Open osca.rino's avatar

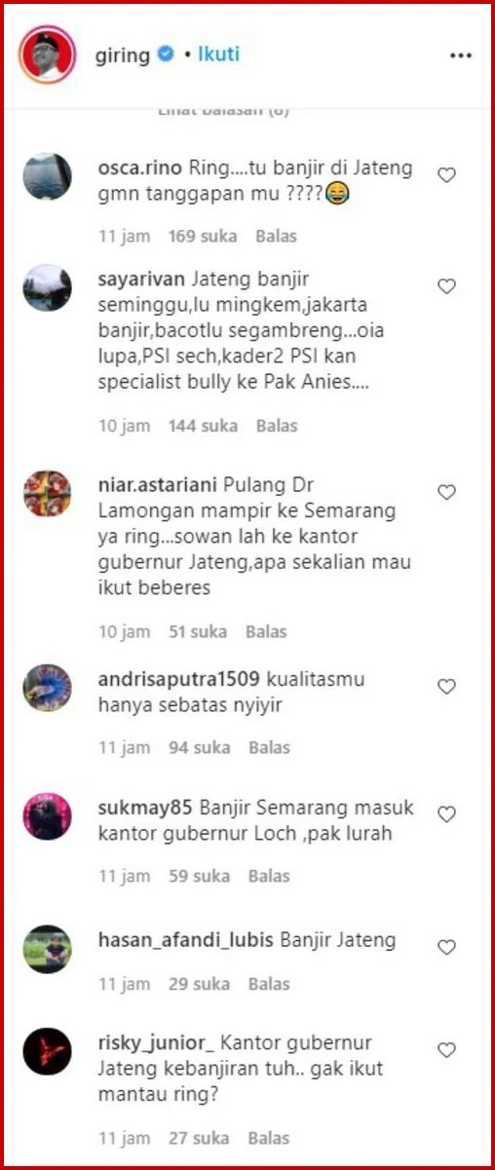click(x=47, y=176)
